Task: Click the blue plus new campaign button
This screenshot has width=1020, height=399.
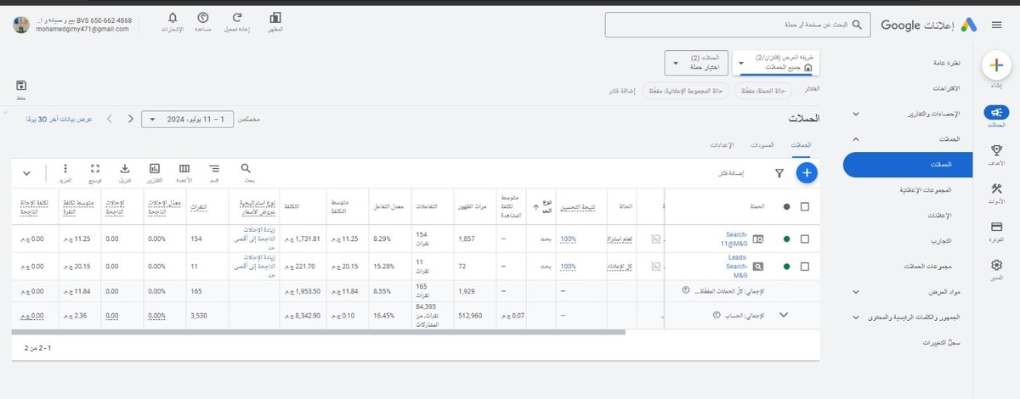Action: pos(807,173)
